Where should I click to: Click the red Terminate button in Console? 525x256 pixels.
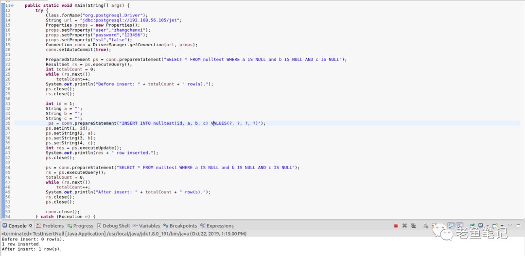tap(396, 225)
